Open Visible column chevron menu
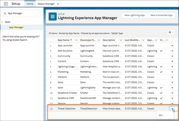Viewport: 179px width, 121px height. [167, 40]
